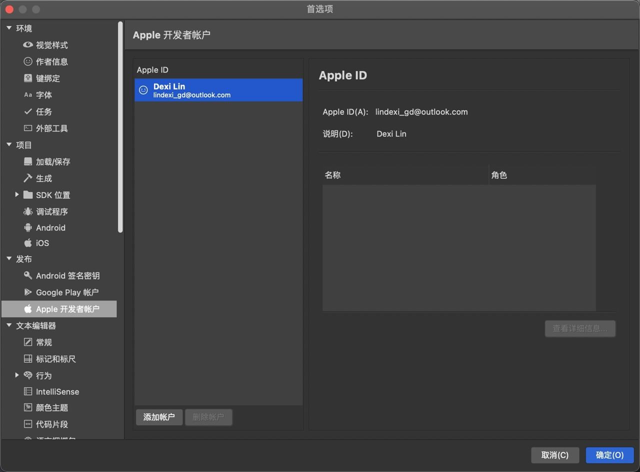640x472 pixels.
Task: Click the iOS Apple logo icon
Action: (28, 243)
